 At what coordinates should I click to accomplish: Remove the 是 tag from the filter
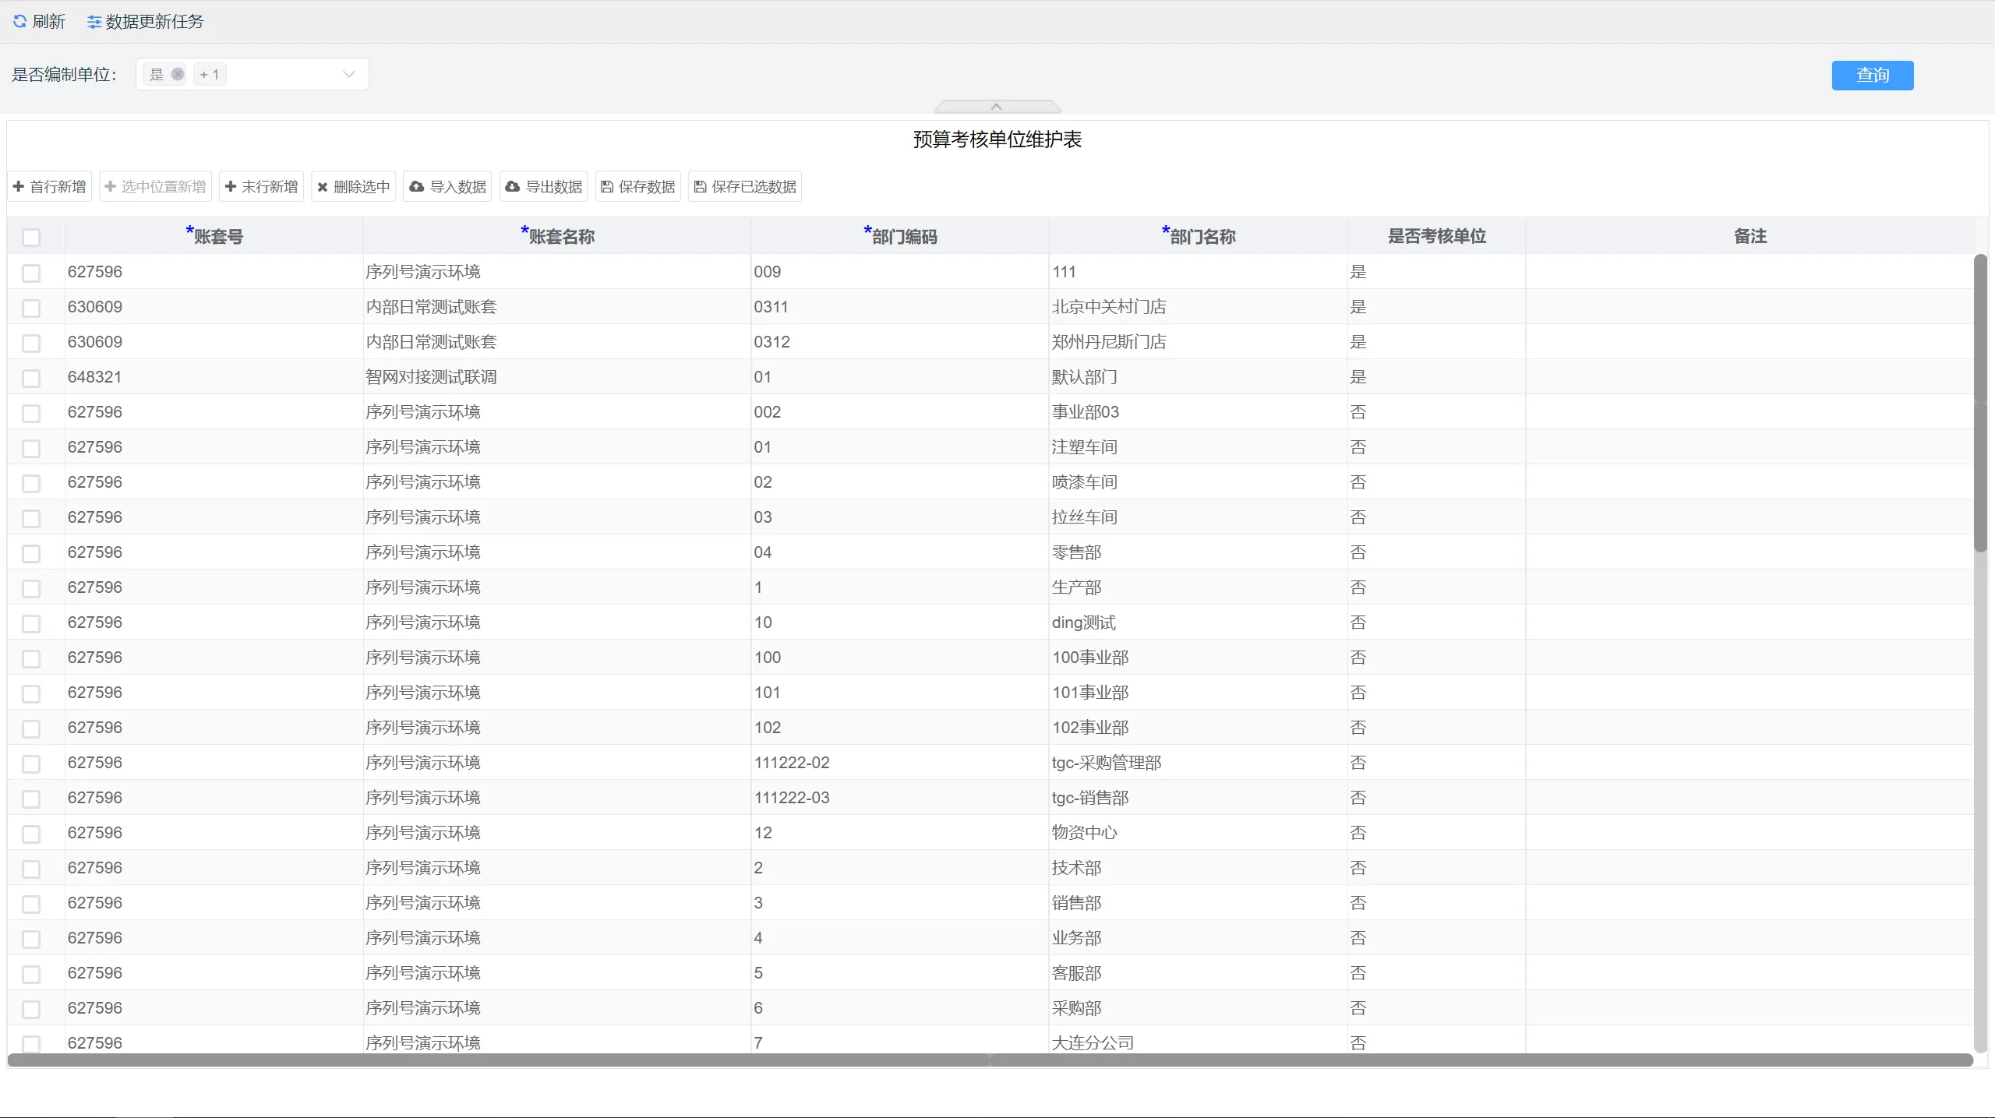[178, 74]
